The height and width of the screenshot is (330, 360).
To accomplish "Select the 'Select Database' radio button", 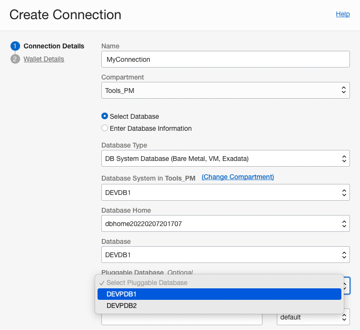I will (105, 116).
